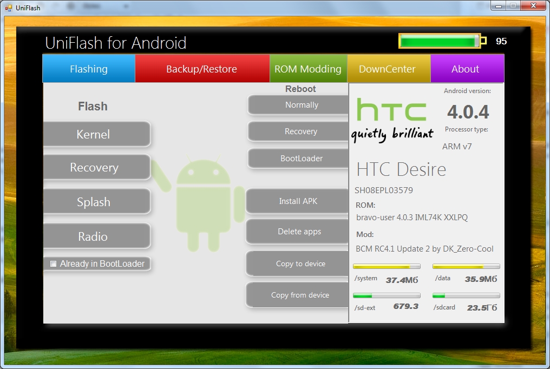550x369 pixels.
Task: Go to the DownCenter tab
Action: (x=387, y=69)
